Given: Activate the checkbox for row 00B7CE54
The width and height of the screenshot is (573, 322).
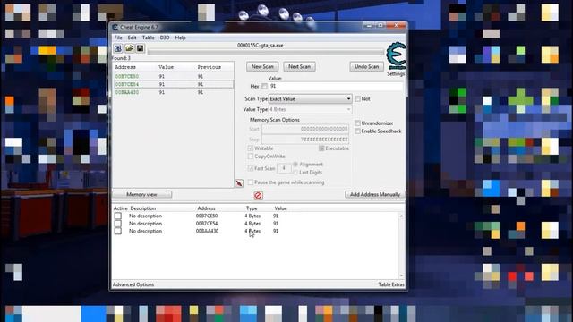Looking at the screenshot, I should (118, 224).
